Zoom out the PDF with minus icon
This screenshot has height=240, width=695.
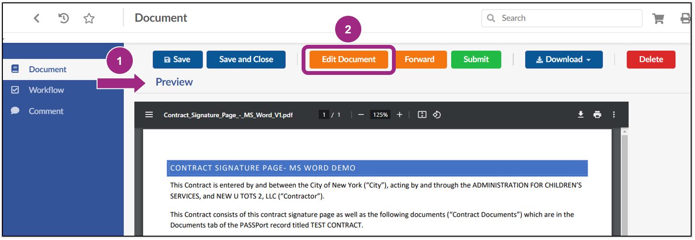[x=361, y=115]
